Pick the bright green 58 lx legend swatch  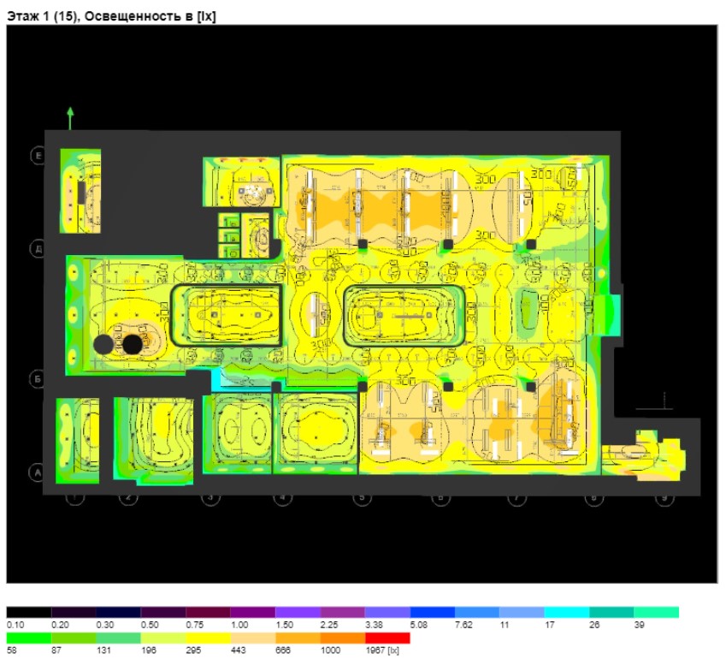tap(28, 638)
